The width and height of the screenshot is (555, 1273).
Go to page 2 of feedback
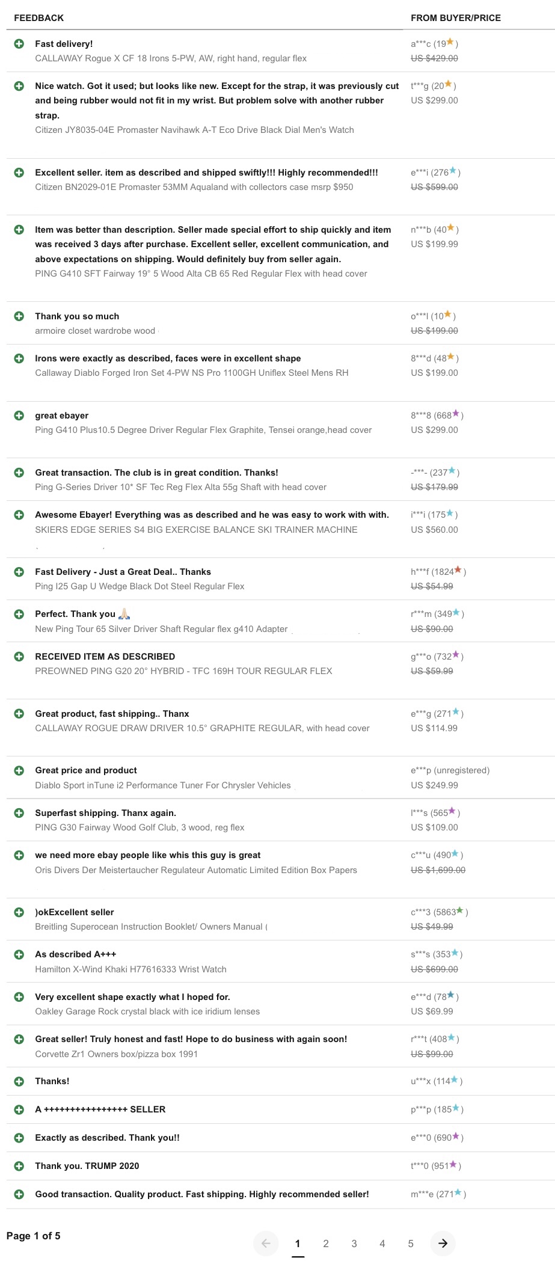[x=326, y=1244]
